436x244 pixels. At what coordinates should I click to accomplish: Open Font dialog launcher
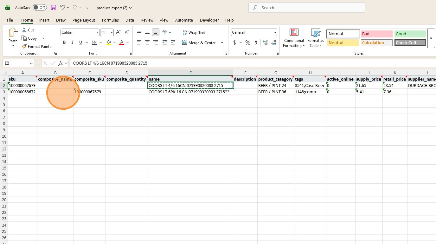tap(130, 53)
